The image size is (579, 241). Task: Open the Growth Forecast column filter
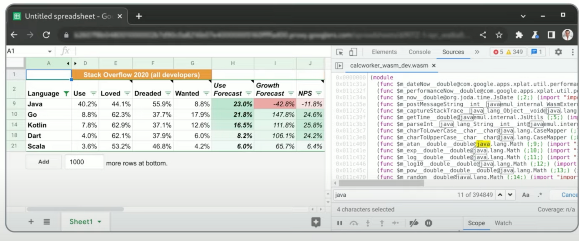pyautogui.click(x=291, y=93)
